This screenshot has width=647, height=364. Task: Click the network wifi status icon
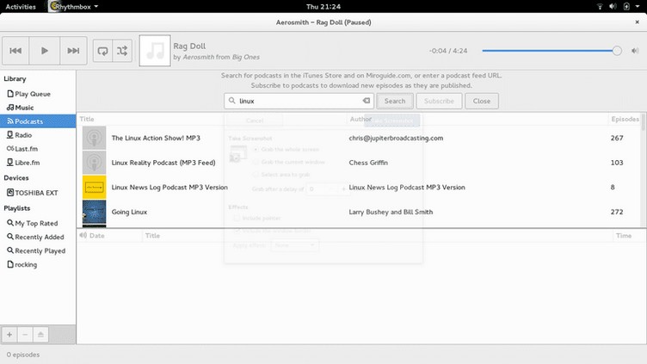(600, 7)
